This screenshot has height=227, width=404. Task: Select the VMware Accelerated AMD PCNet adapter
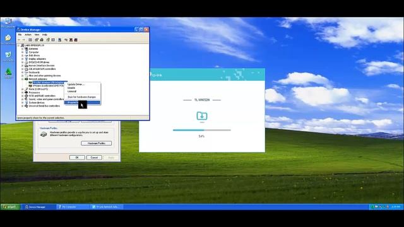pos(48,86)
